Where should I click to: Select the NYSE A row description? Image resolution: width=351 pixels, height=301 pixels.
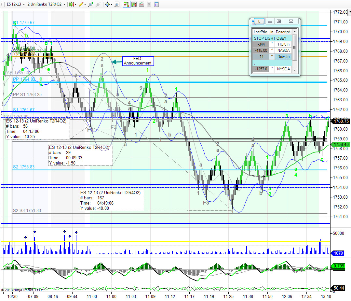click(283, 69)
